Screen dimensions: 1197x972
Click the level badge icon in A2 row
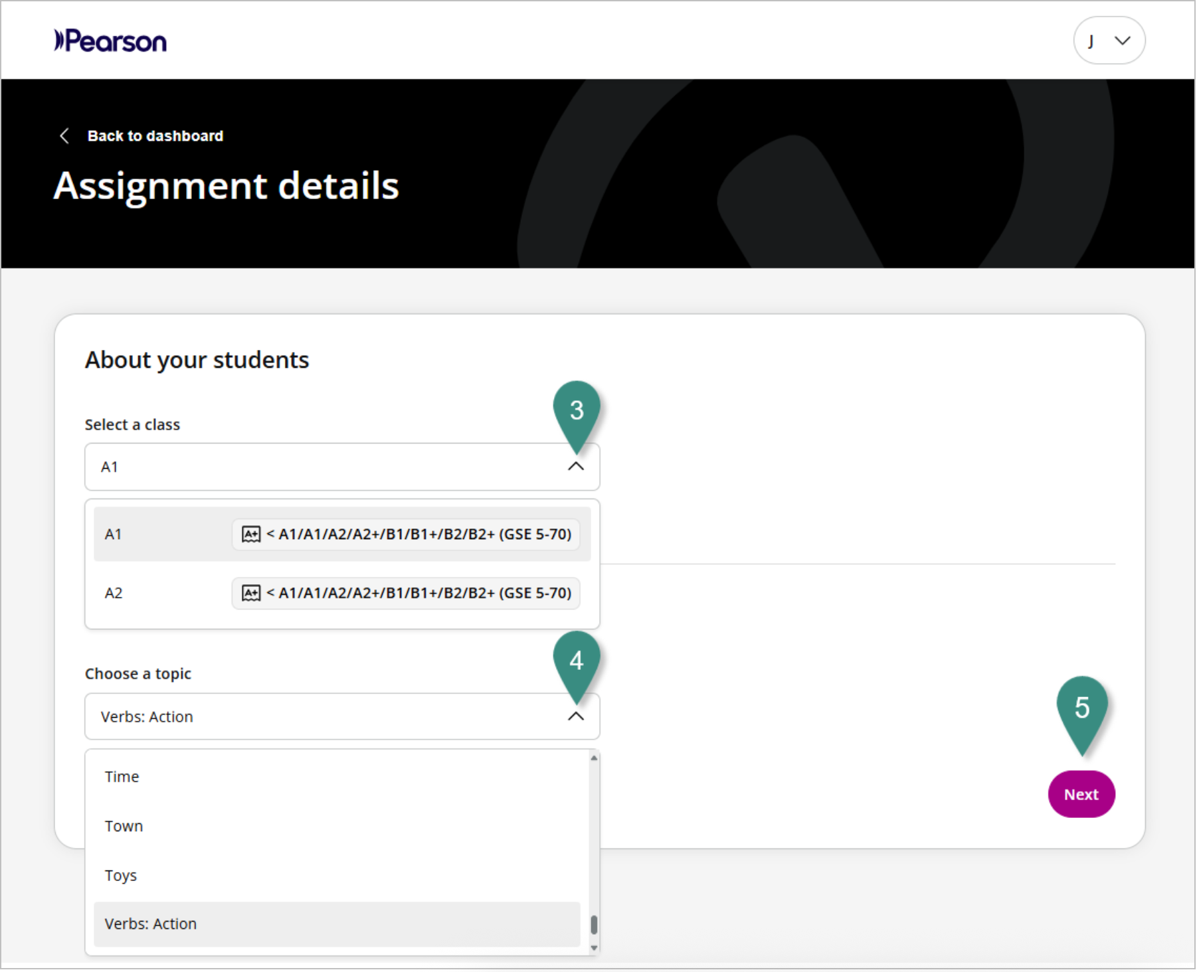coord(251,593)
